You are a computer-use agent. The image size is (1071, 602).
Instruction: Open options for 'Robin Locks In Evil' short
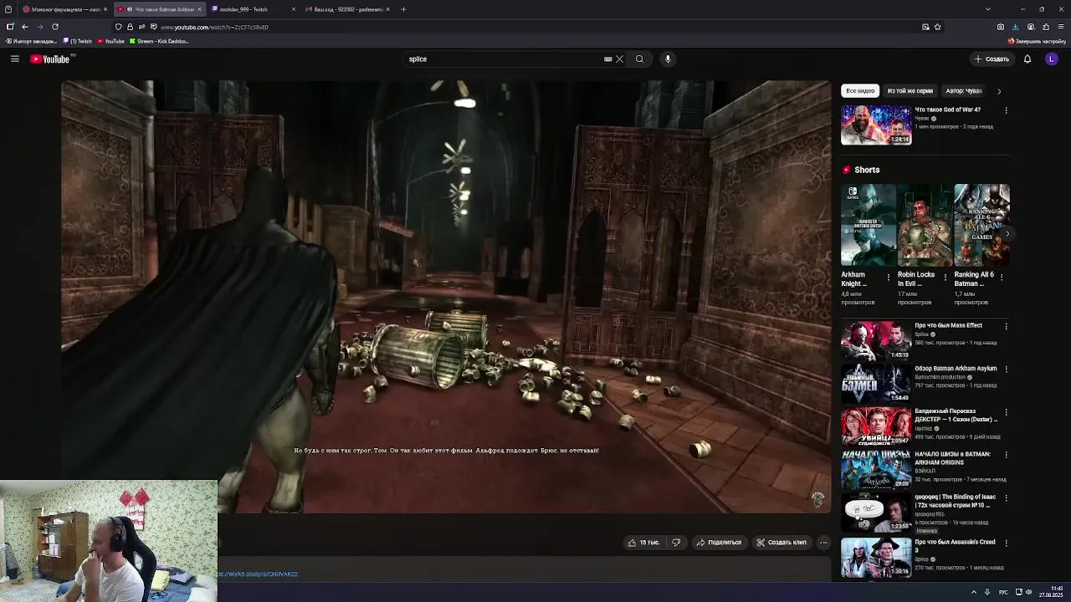(945, 277)
